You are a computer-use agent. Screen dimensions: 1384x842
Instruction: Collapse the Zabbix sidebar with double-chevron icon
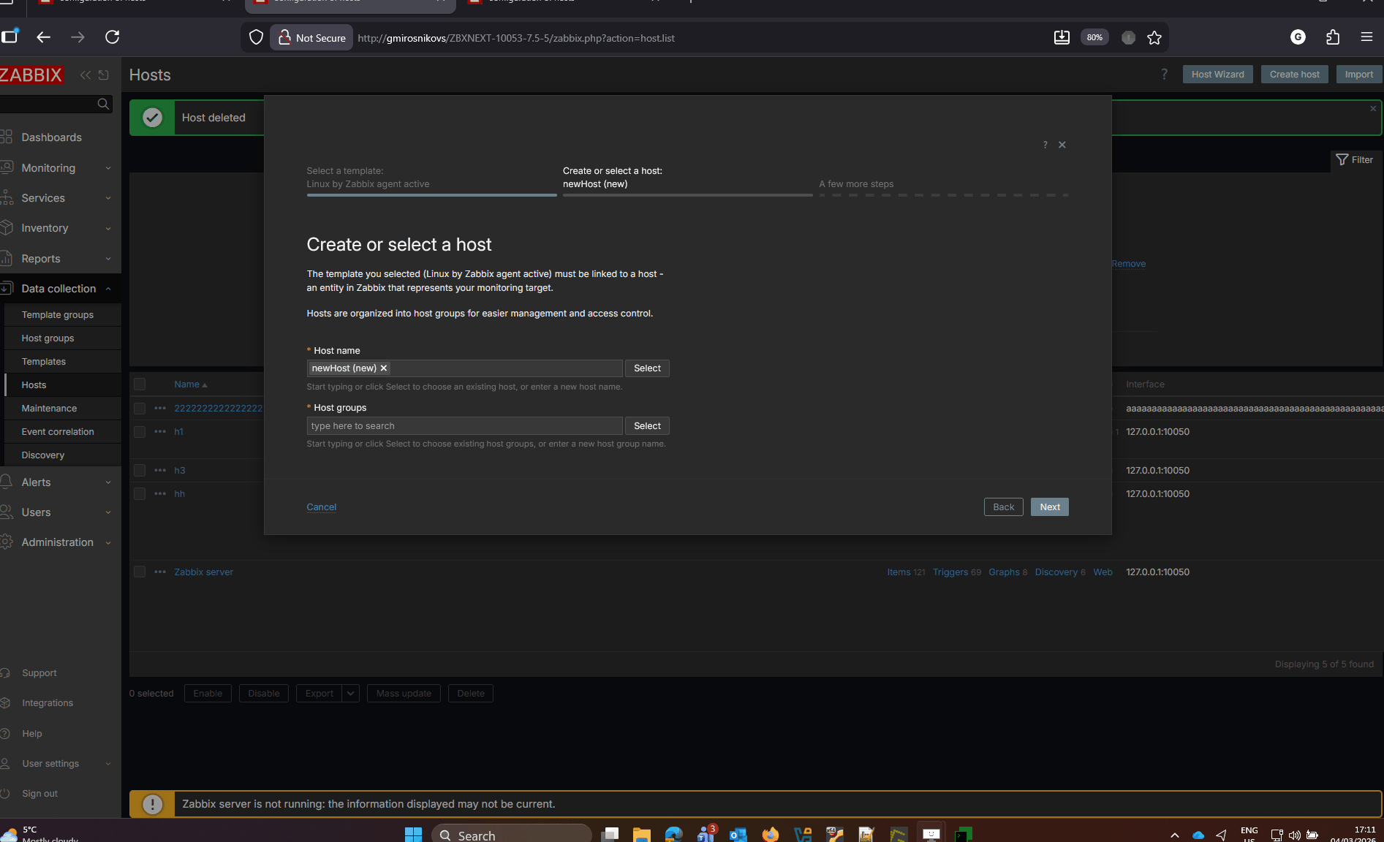86,75
